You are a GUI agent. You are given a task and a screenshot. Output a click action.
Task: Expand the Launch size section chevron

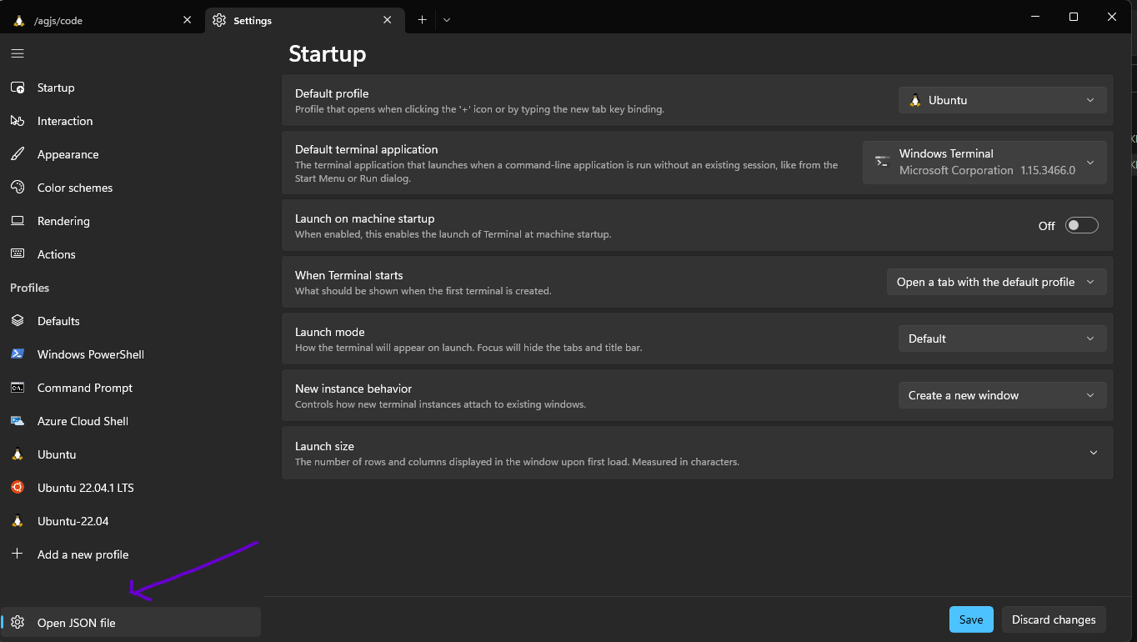pyautogui.click(x=1094, y=453)
